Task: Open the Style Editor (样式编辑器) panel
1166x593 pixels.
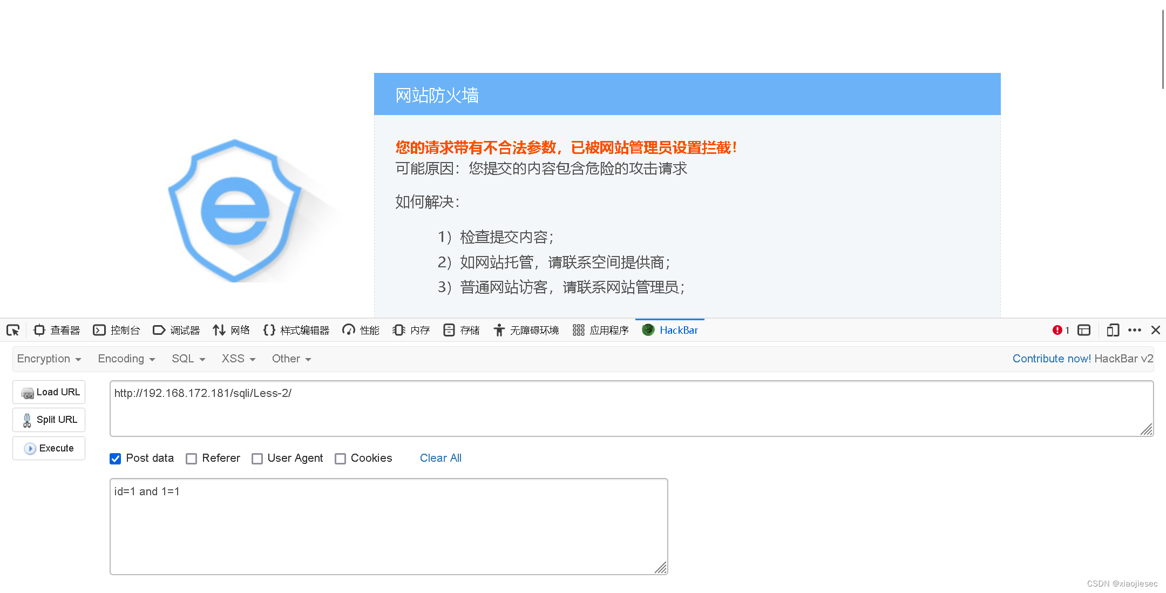Action: [x=296, y=330]
